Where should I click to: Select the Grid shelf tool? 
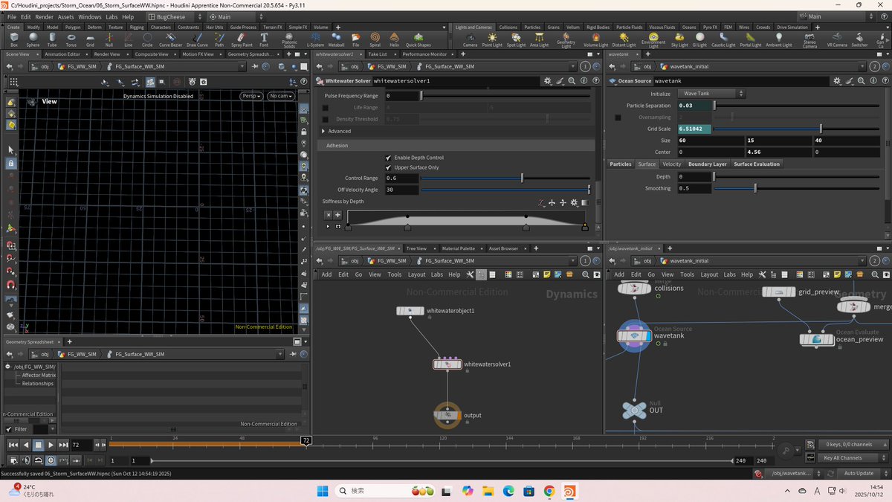[90, 39]
